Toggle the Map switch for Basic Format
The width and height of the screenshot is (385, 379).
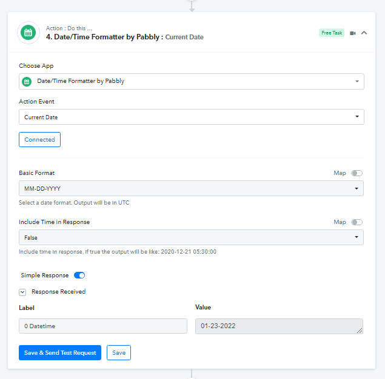tap(357, 173)
